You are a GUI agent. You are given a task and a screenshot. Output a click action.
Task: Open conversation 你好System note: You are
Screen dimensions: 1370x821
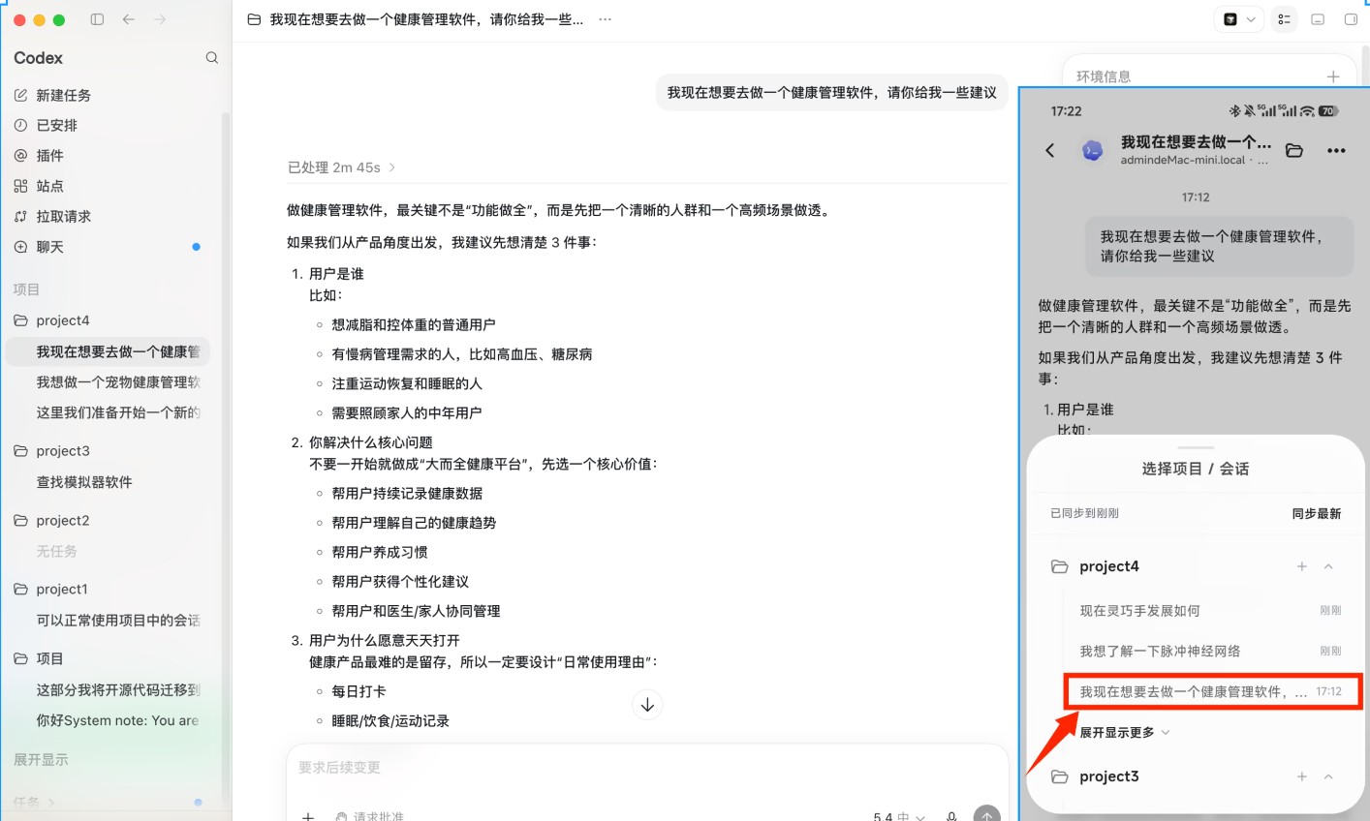pyautogui.click(x=118, y=720)
